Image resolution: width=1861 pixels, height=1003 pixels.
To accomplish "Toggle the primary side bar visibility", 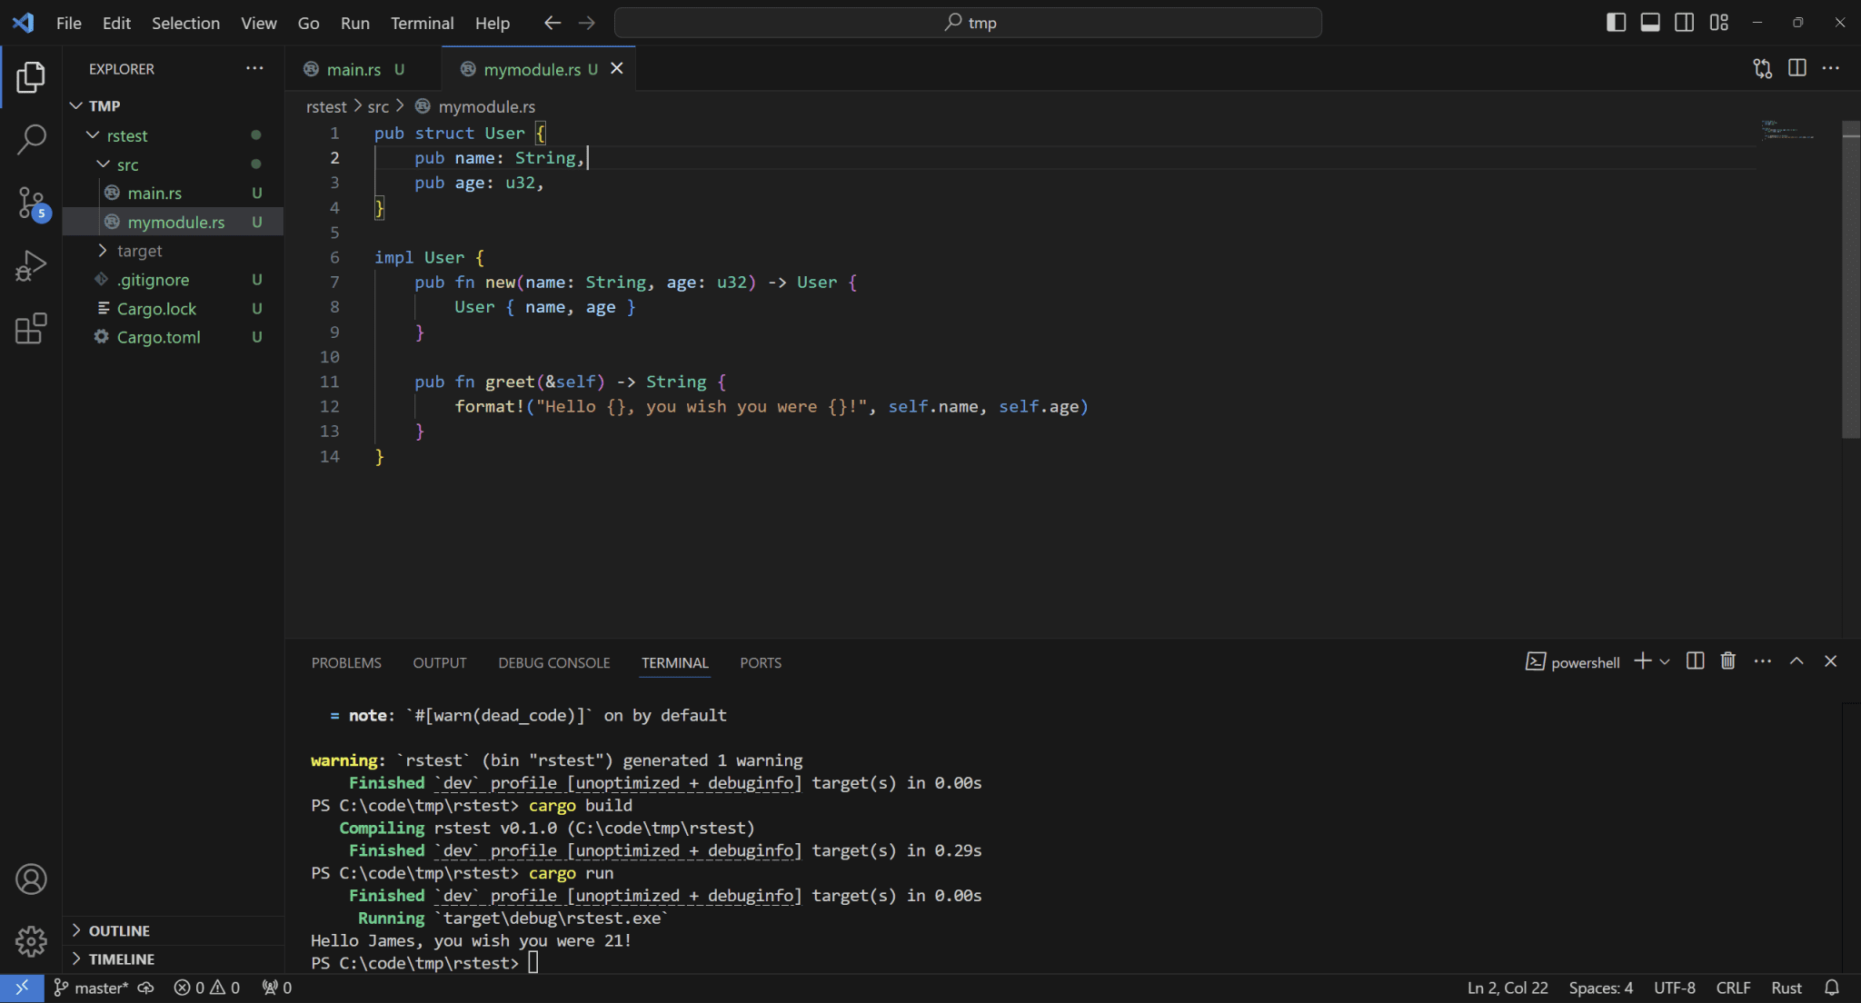I will pos(1617,21).
